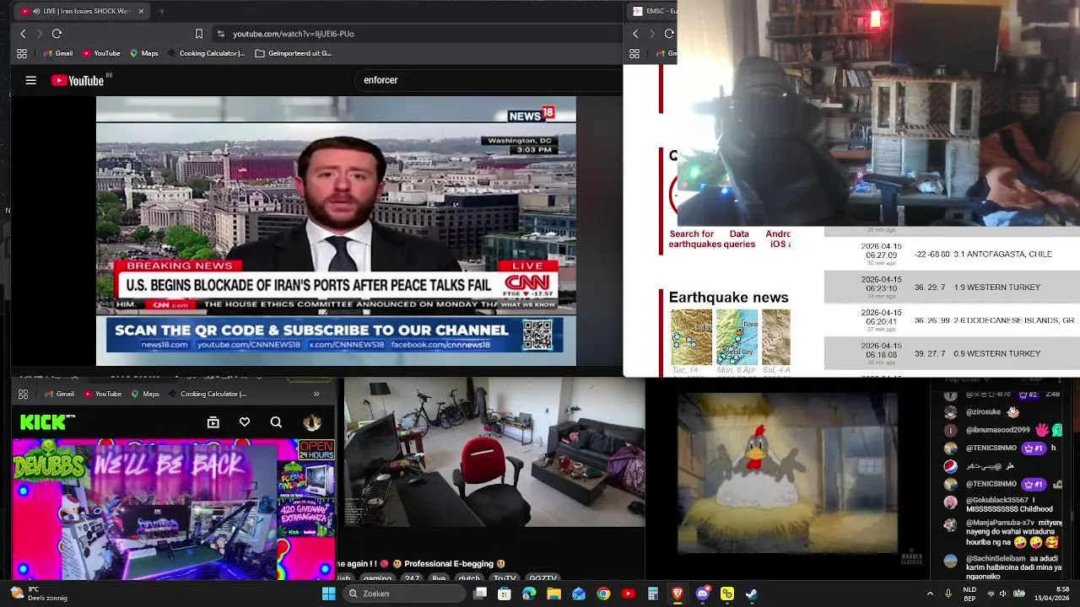This screenshot has height=607, width=1080.
Task: Mute the audio icon on 'LIVE | Iran Issues' tab
Action: click(36, 11)
